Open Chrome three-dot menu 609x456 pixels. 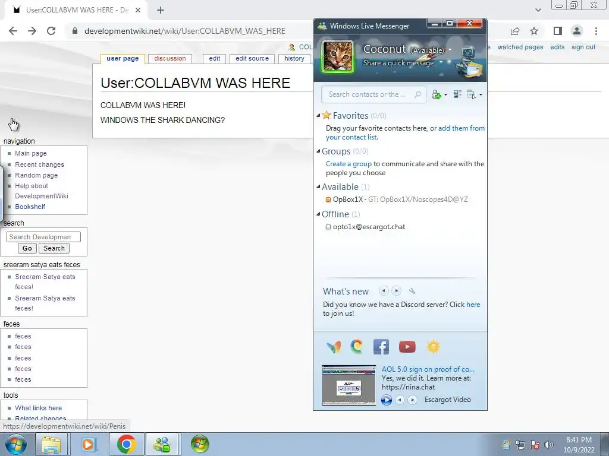pyautogui.click(x=596, y=31)
